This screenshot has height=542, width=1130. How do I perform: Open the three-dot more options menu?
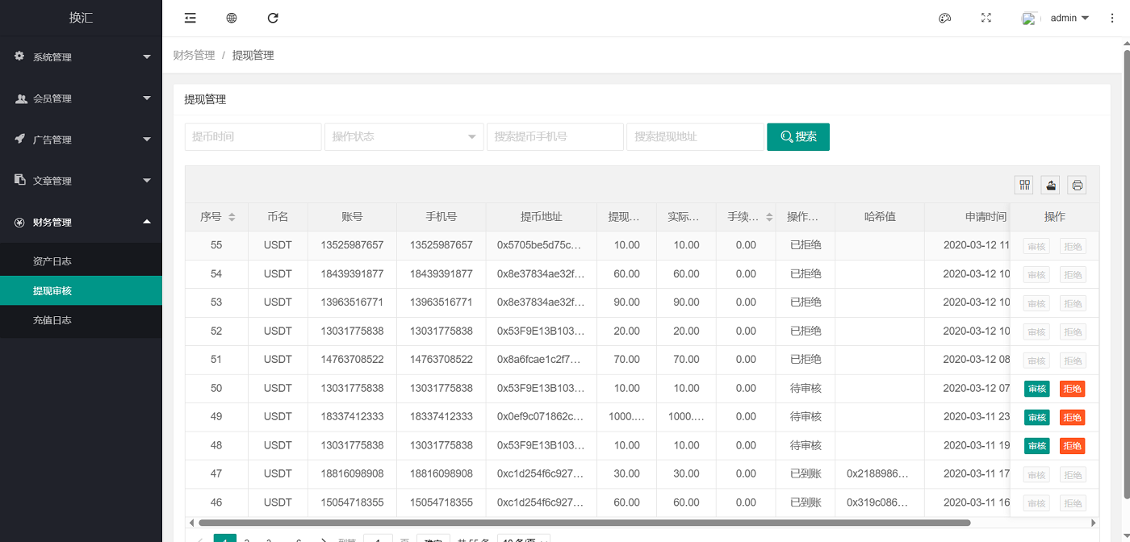tap(1112, 18)
